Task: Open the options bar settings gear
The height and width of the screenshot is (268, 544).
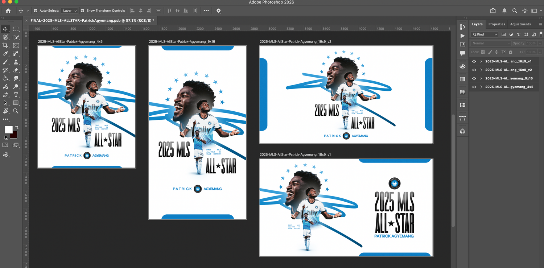Action: (219, 11)
